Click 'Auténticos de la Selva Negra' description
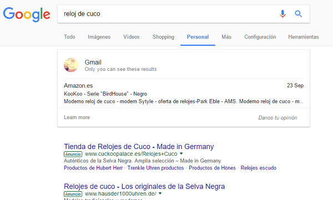The image size is (333, 200). 142,161
